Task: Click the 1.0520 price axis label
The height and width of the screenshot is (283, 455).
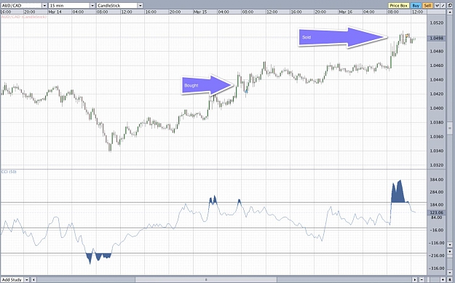Action: pos(436,23)
